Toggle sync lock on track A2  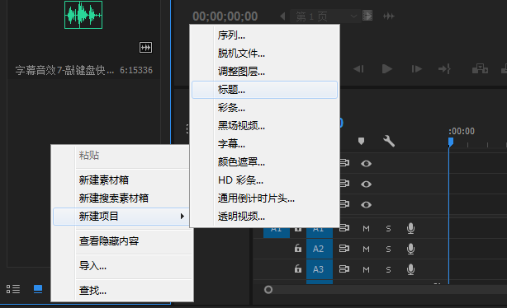pyautogui.click(x=344, y=249)
